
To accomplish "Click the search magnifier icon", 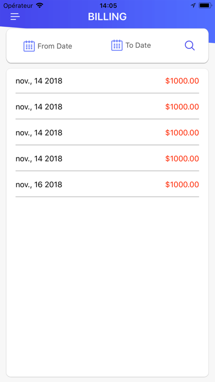I will 190,46.
